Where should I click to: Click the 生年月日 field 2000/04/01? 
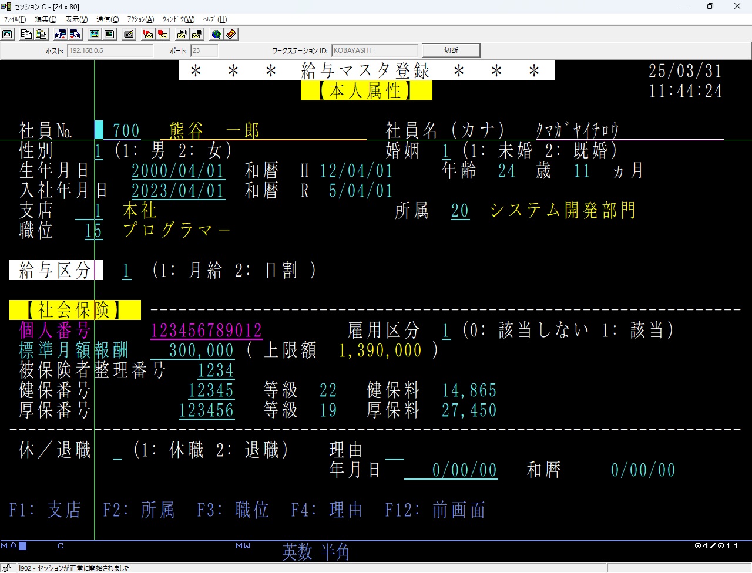point(178,171)
